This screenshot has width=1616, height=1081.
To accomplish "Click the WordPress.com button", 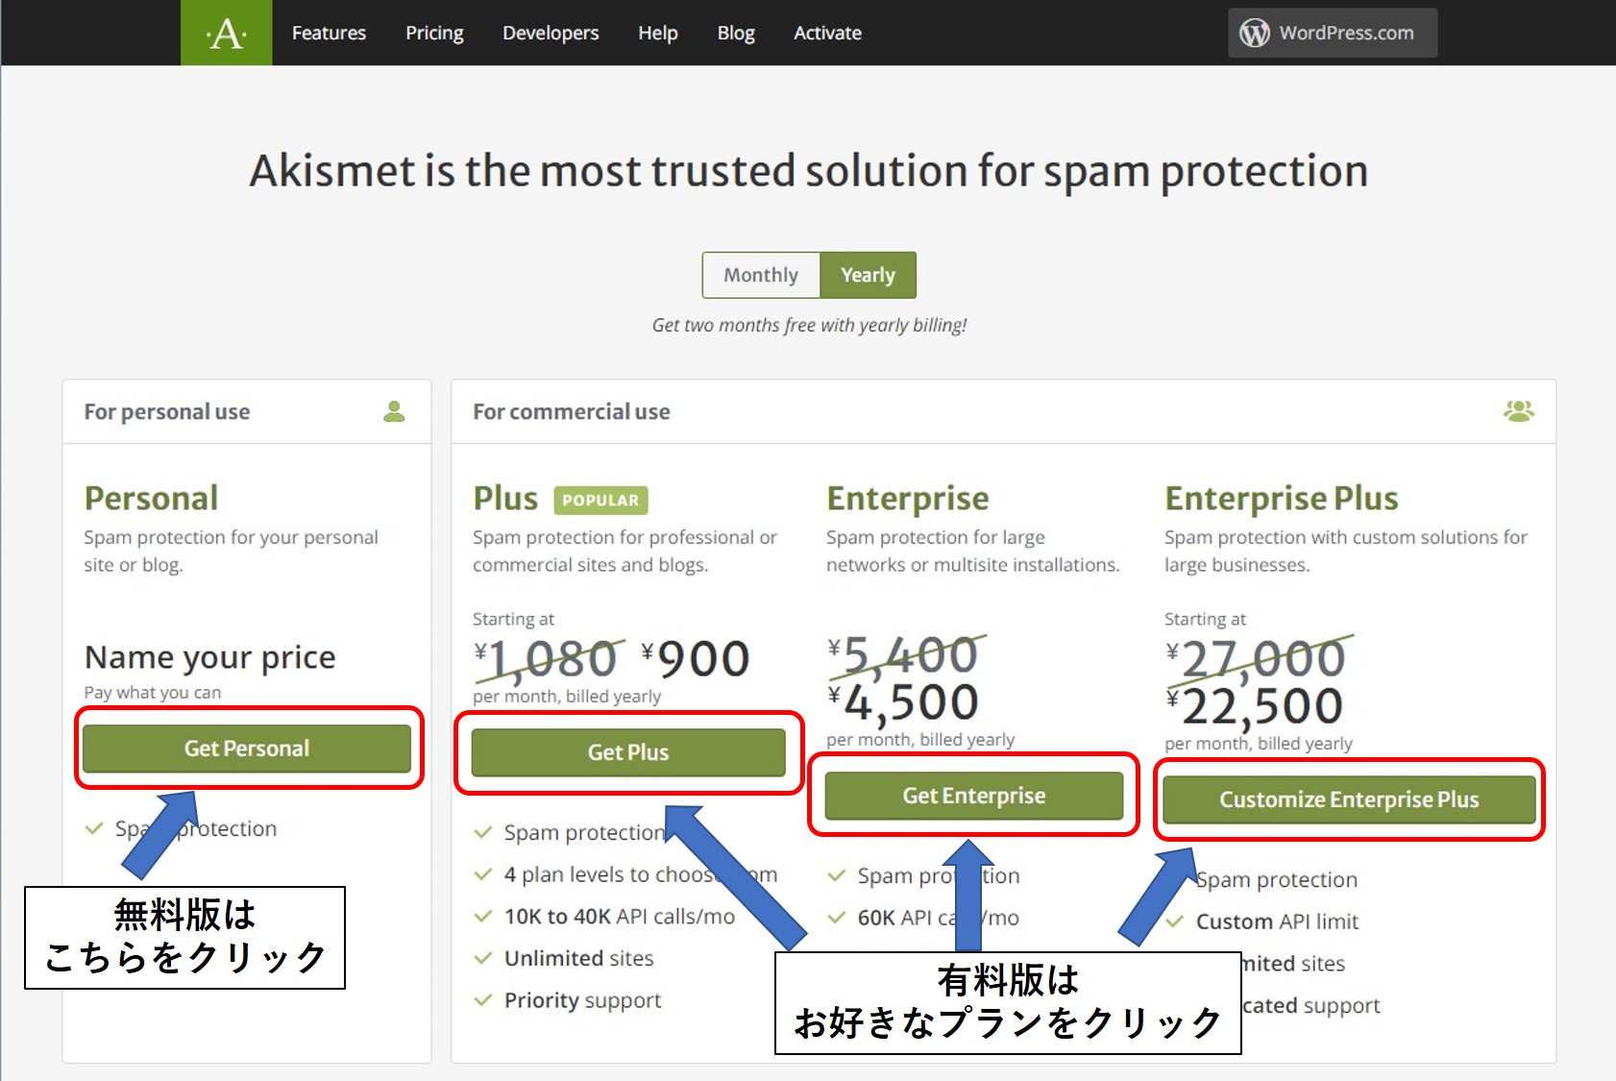I will pos(1333,33).
